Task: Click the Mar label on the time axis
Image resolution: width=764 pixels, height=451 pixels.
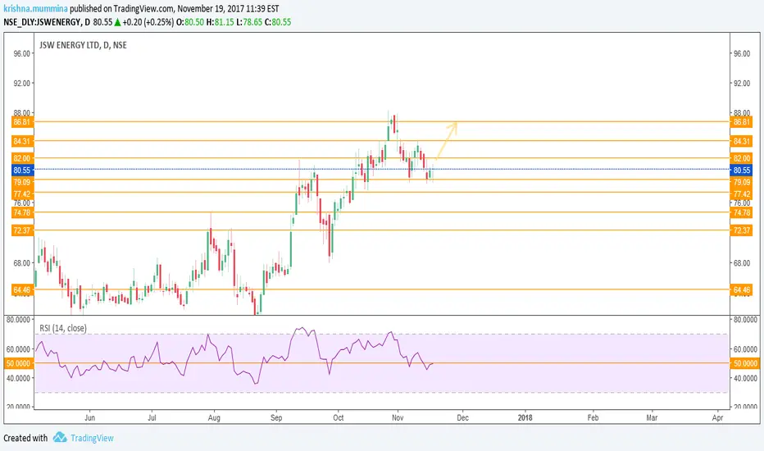Action: point(652,418)
